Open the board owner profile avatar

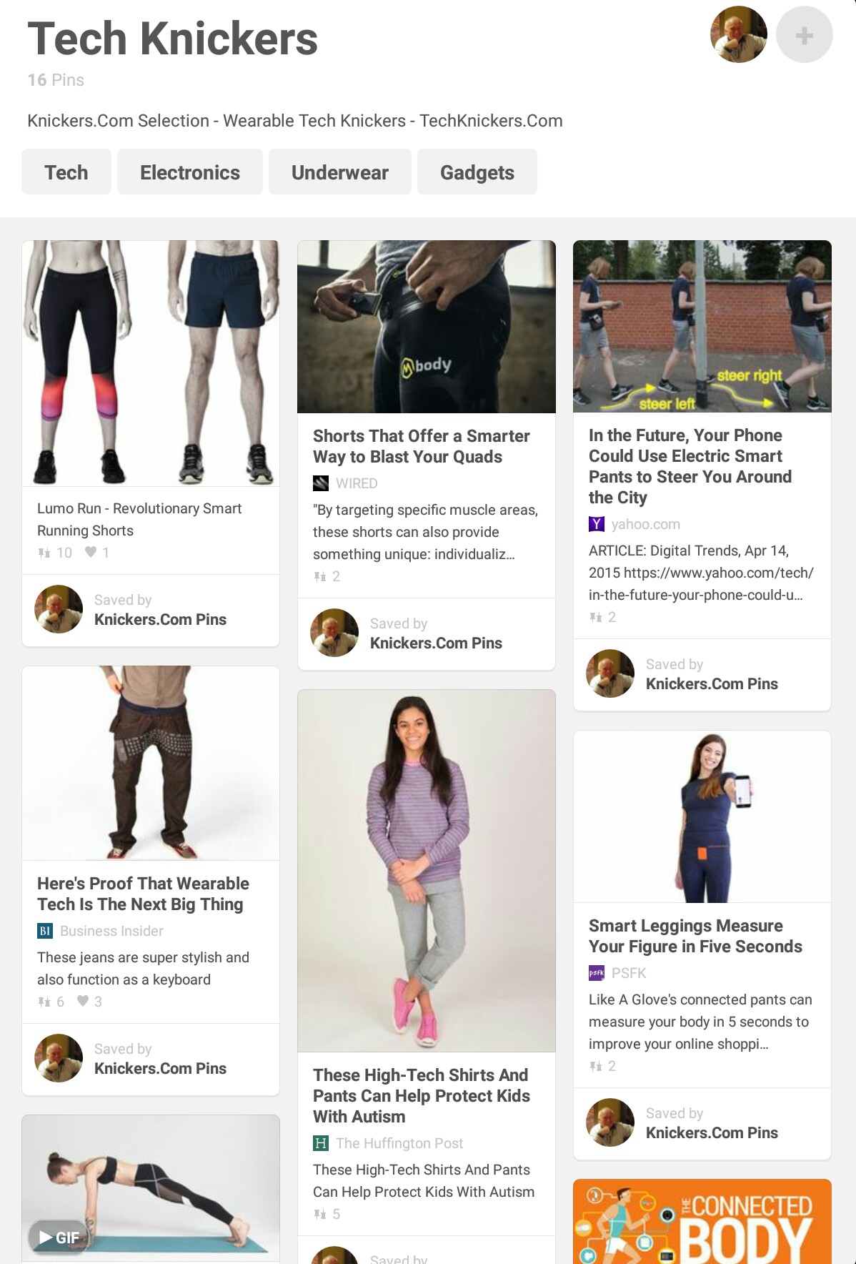738,35
